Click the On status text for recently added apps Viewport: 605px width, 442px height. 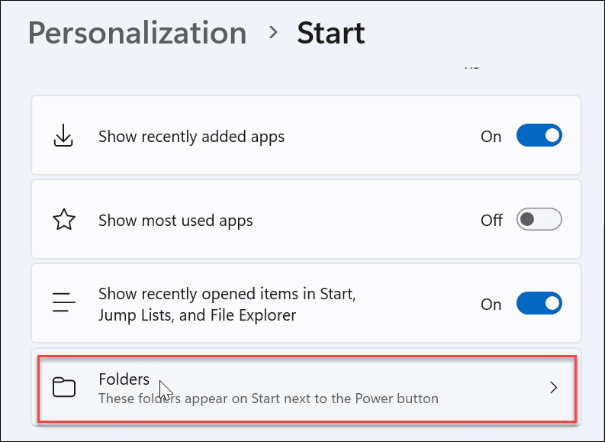point(491,137)
